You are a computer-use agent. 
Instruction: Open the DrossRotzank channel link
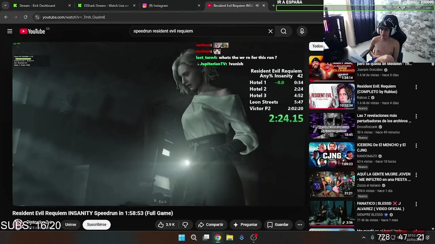point(367,127)
